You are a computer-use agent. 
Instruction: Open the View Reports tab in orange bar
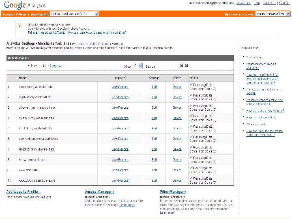(39, 14)
